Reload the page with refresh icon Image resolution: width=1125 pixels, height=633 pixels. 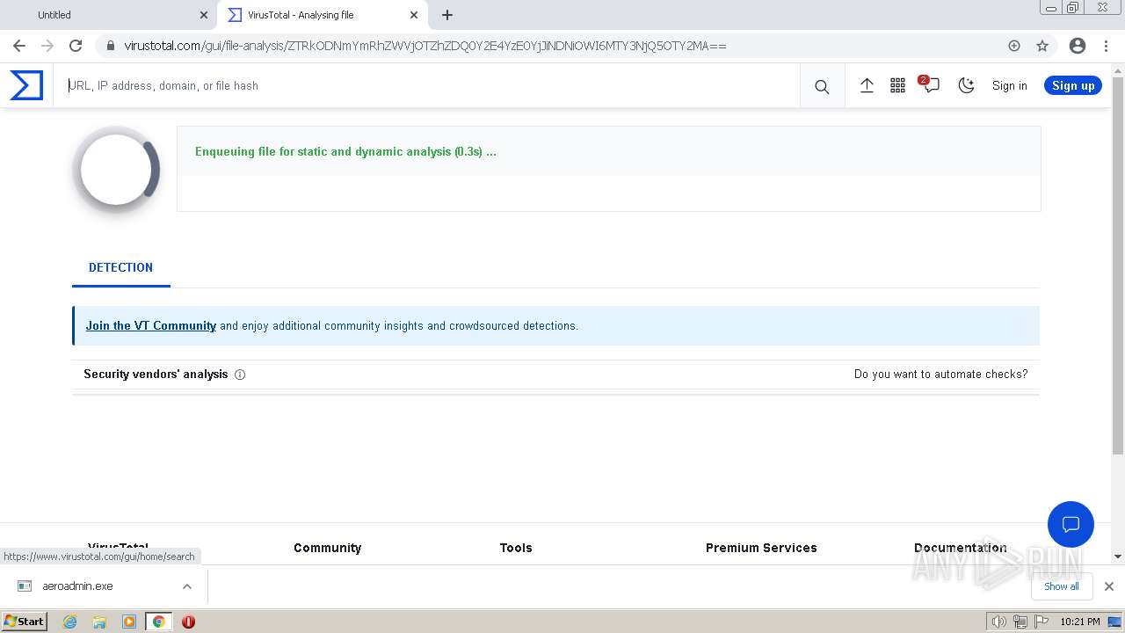tap(76, 46)
